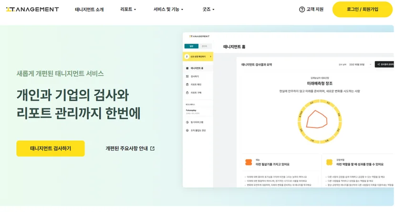
Task: Open the 개편된 주요사항 안내 link
Action: (x=130, y=148)
